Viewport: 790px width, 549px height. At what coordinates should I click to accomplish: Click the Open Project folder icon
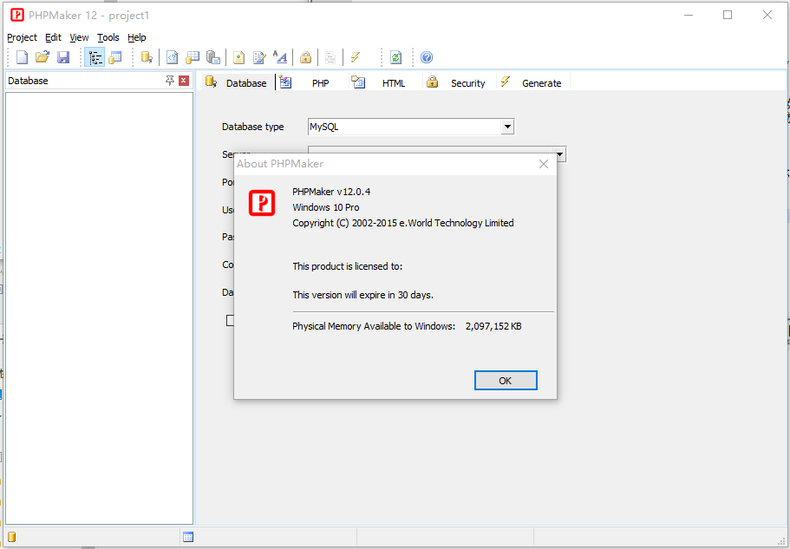click(42, 57)
